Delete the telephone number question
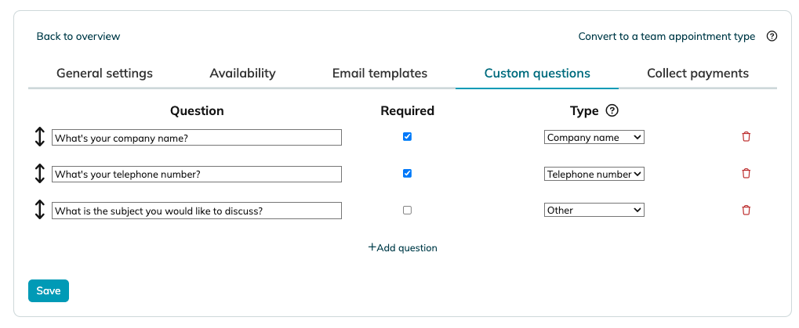The width and height of the screenshot is (799, 328). pos(746,174)
